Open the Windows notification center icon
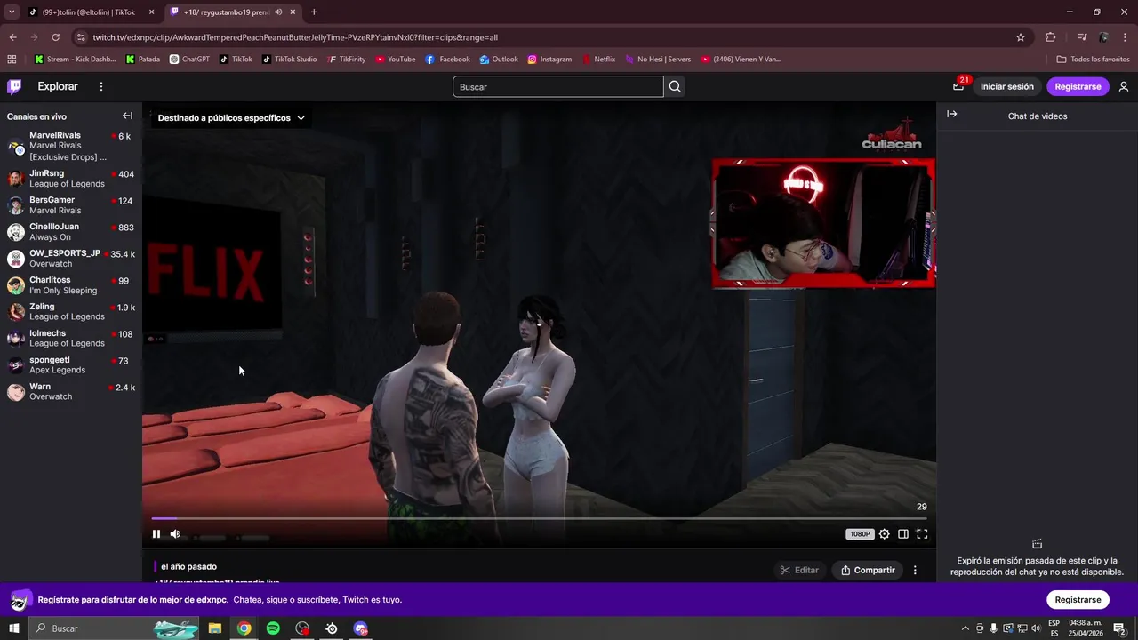 pos(1119,628)
